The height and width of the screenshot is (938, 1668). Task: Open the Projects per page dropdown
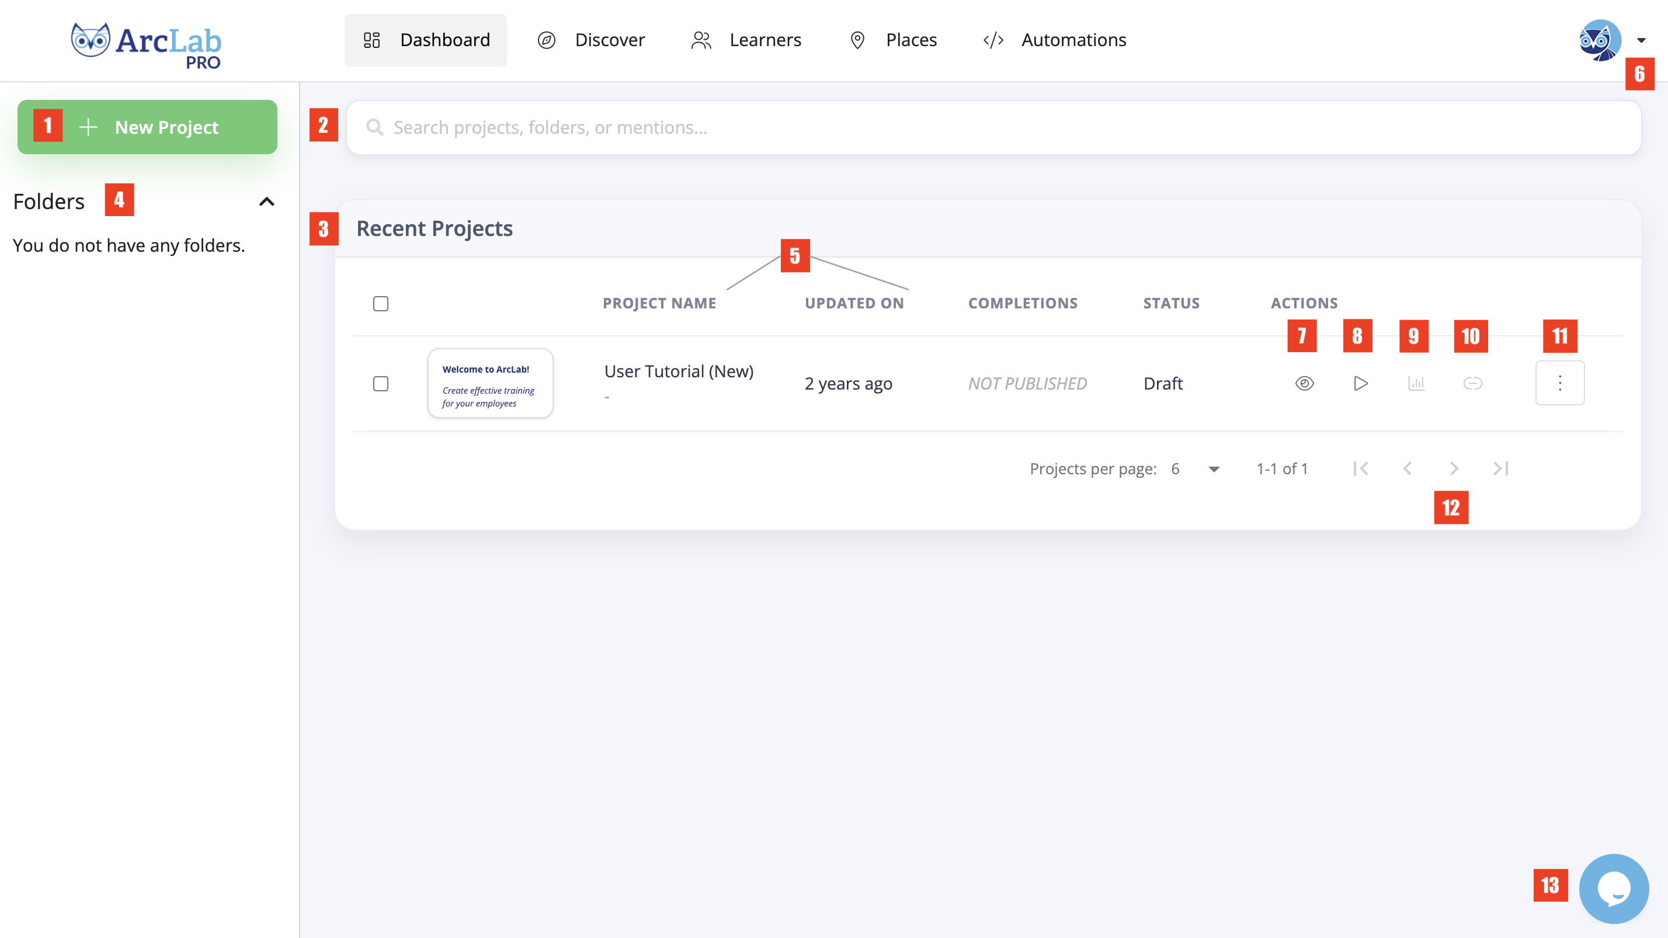(x=1196, y=468)
